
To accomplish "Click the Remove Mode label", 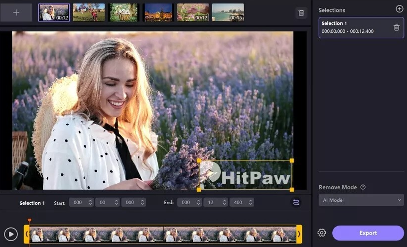I will 338,187.
